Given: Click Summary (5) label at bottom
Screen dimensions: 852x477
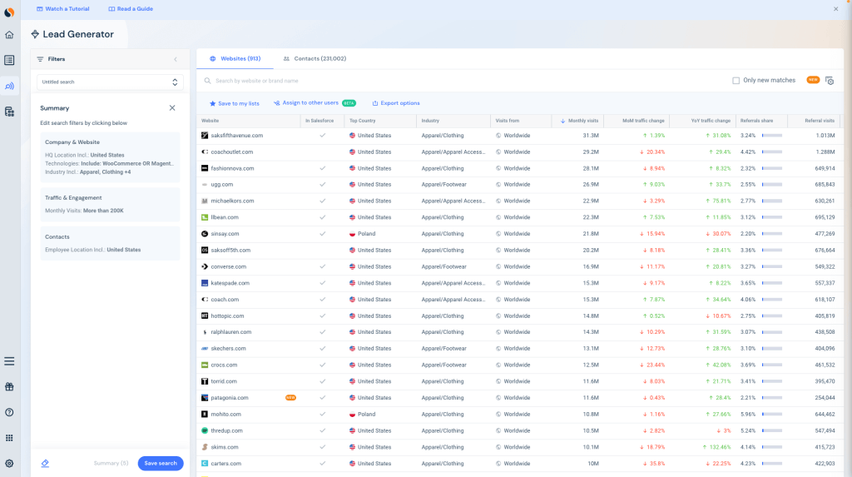Looking at the screenshot, I should [x=111, y=464].
